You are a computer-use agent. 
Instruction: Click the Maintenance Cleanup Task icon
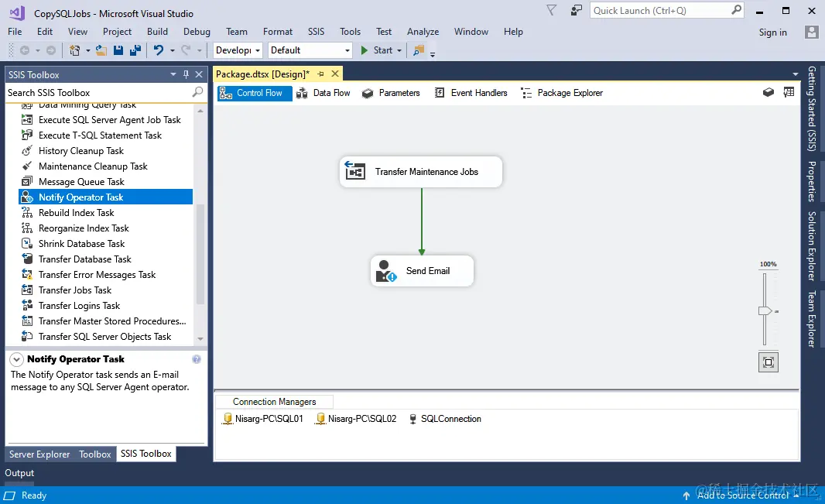(27, 166)
